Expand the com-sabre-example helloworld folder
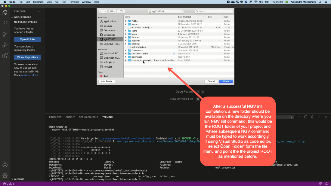This screenshot has height=186, width=331. (126, 60)
